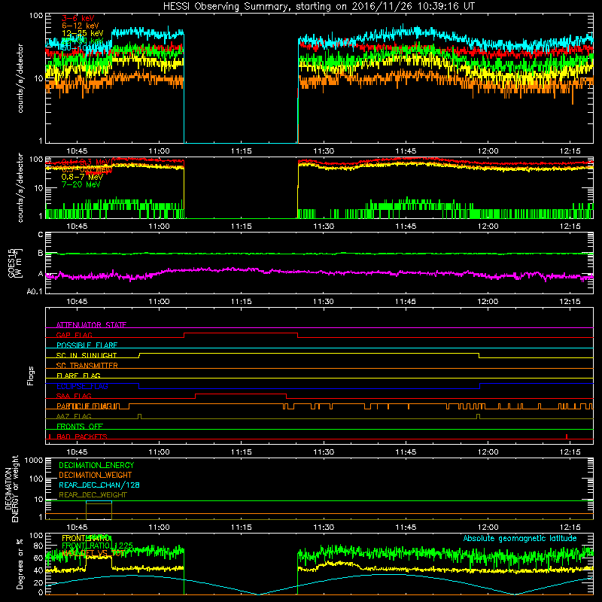Click the 80 tick on the Degrees axis
This screenshot has width=602, height=602.
pyautogui.click(x=38, y=546)
